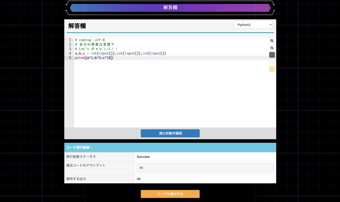Open the Python3 language dropdown
The width and height of the screenshot is (340, 202).
coord(253,24)
